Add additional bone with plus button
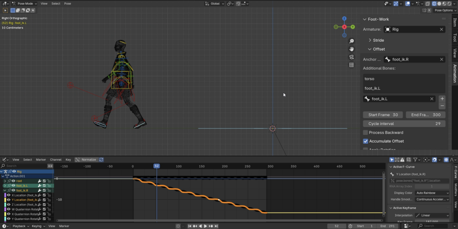The width and height of the screenshot is (458, 229). (442, 99)
